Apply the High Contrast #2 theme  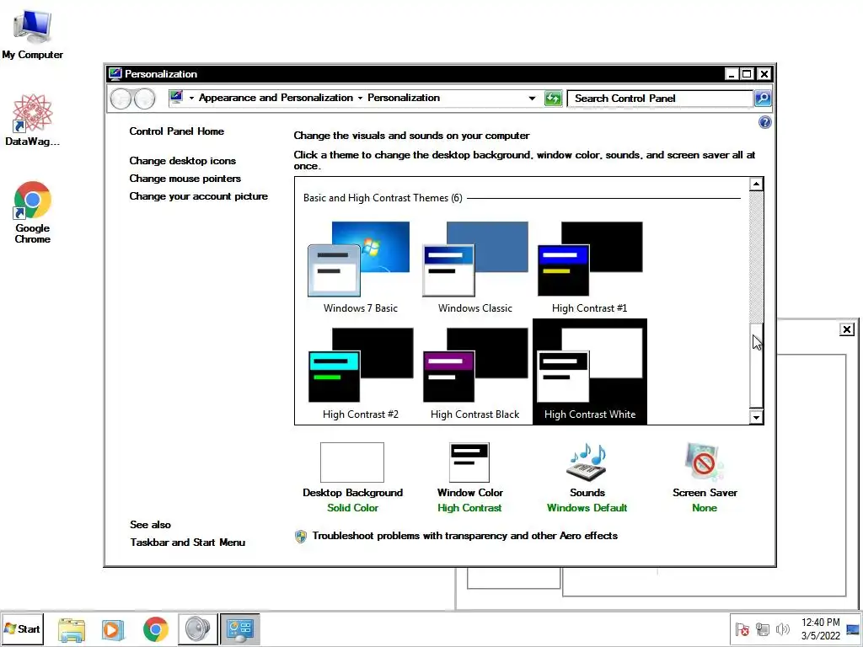(360, 372)
